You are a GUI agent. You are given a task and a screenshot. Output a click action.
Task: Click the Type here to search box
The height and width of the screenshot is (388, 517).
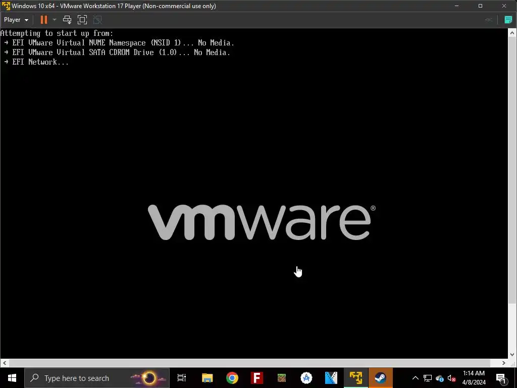click(97, 378)
